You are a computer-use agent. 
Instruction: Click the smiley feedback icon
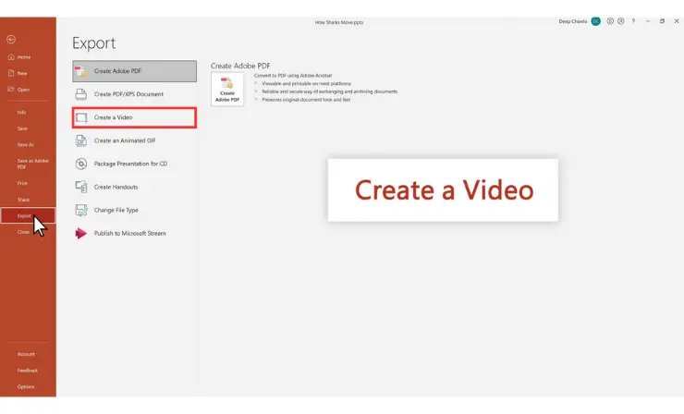[x=610, y=21]
